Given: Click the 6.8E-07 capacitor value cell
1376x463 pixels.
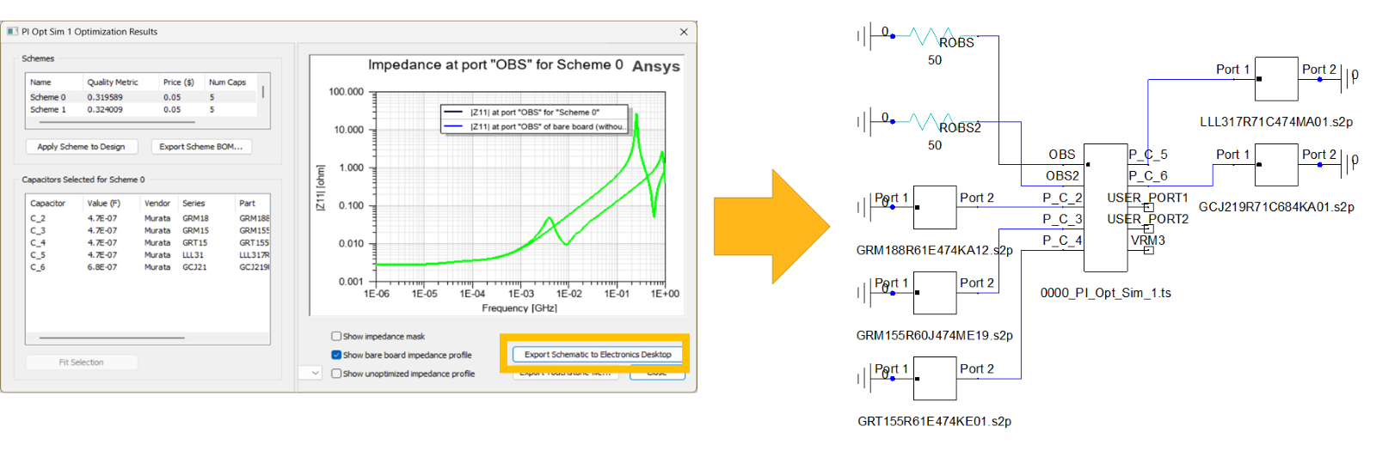Looking at the screenshot, I should coord(102,267).
